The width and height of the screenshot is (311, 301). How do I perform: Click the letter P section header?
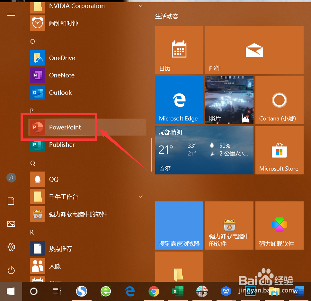(32, 111)
